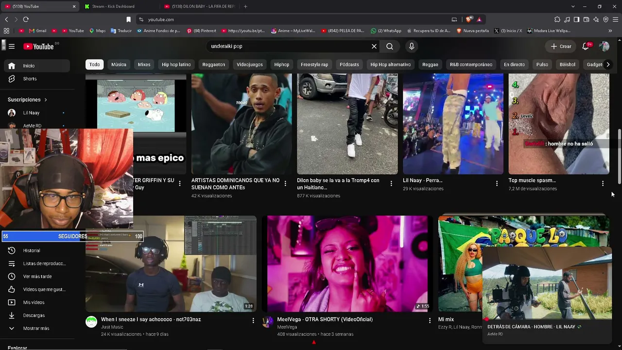This screenshot has width=622, height=350.
Task: Open the WhatsApp bookmark
Action: pos(386,31)
